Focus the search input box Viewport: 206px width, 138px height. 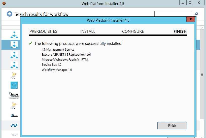pyautogui.click(x=173, y=14)
